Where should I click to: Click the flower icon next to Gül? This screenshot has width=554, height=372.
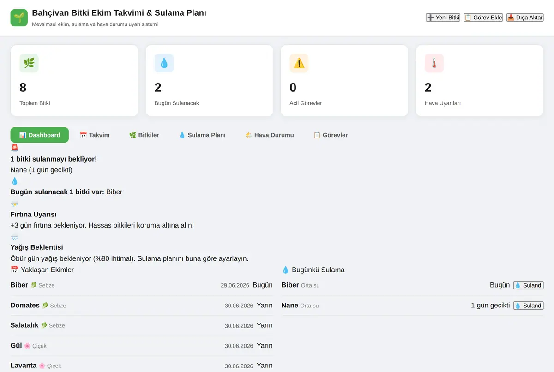(27, 346)
